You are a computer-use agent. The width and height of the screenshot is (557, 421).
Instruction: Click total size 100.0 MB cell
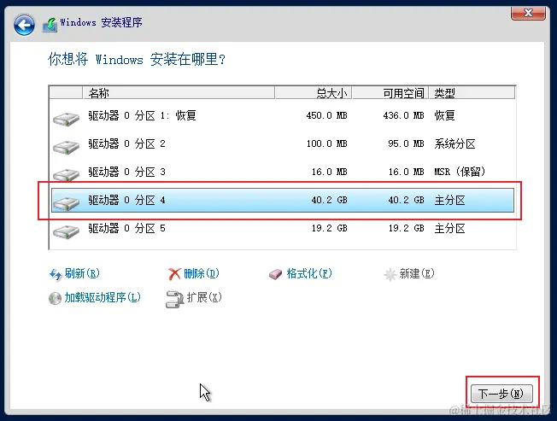pyautogui.click(x=327, y=143)
